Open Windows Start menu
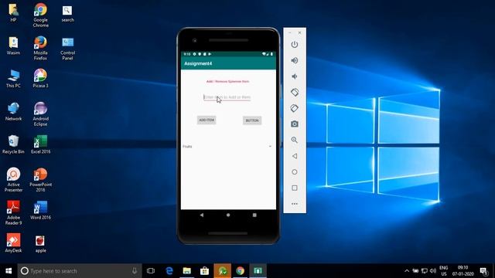495x278 pixels. tap(9, 271)
